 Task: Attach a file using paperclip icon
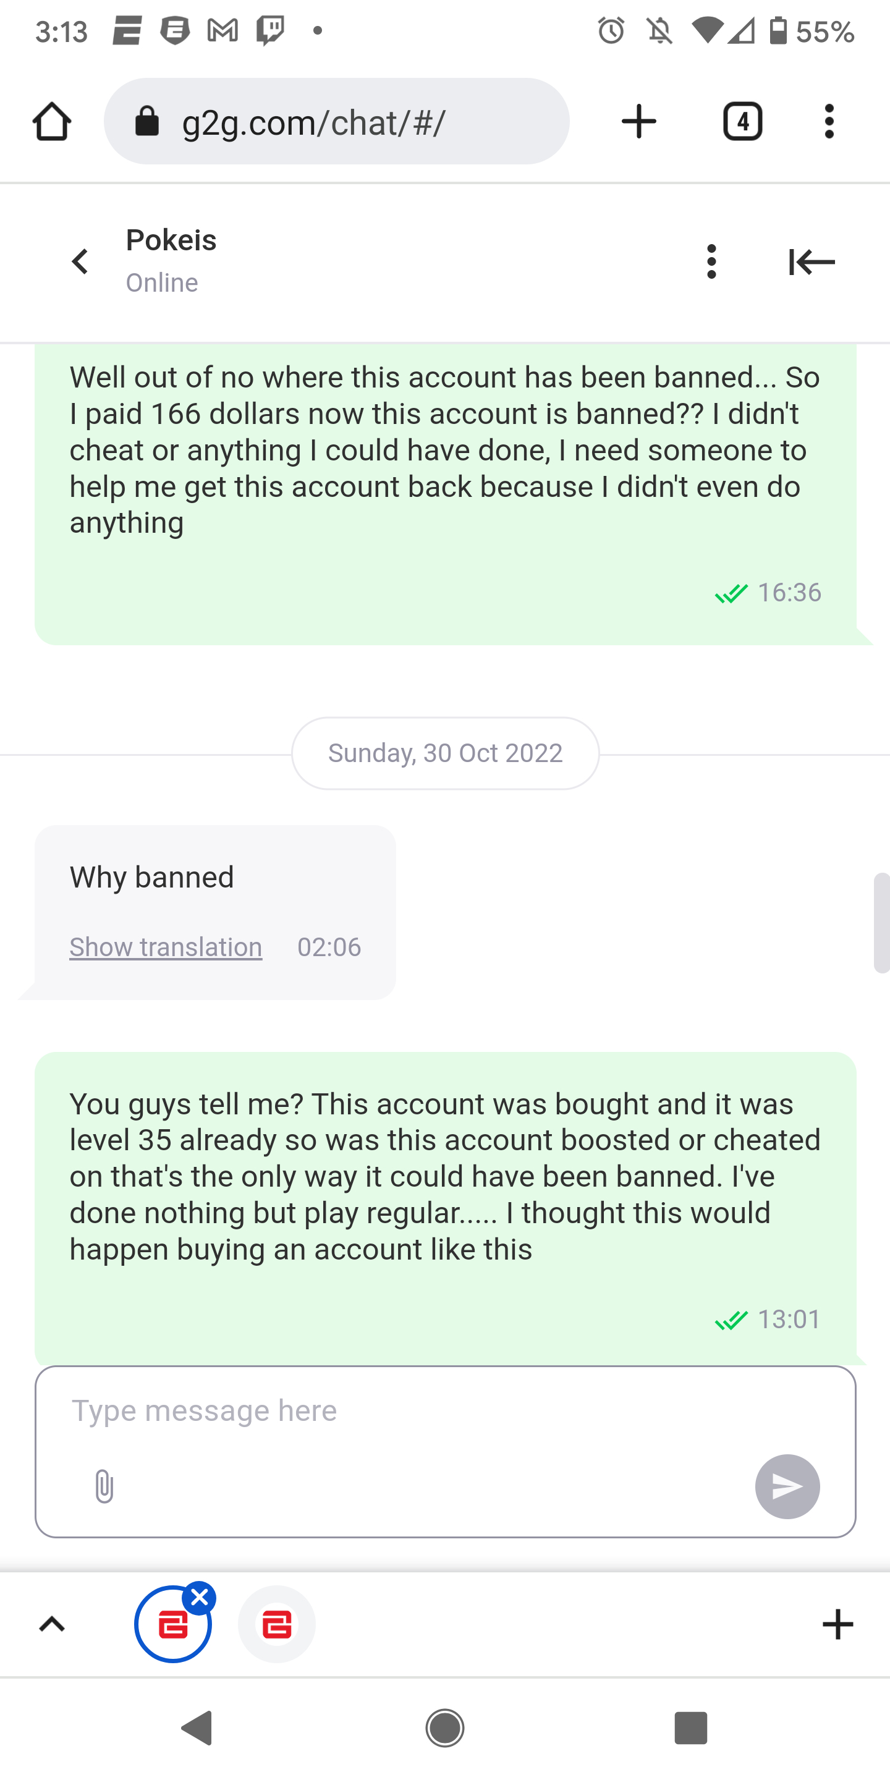[104, 1486]
